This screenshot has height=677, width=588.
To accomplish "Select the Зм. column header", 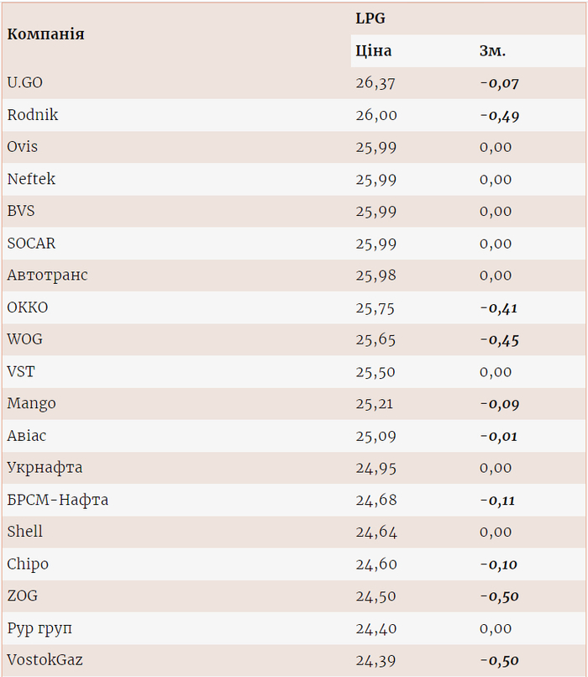I will coord(492,51).
